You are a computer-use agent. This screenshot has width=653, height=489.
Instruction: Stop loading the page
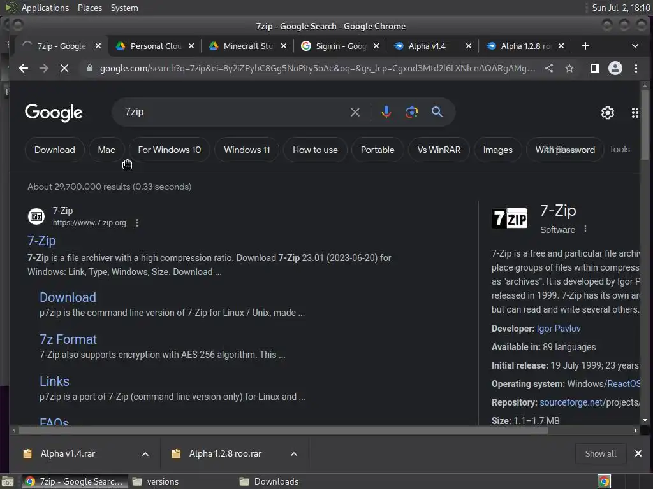(x=64, y=68)
